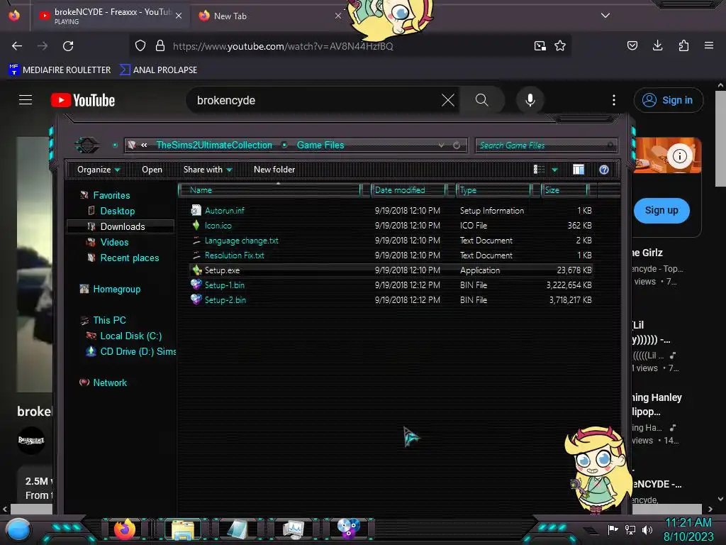
Task: Start YouTube voice search microphone
Action: point(530,100)
